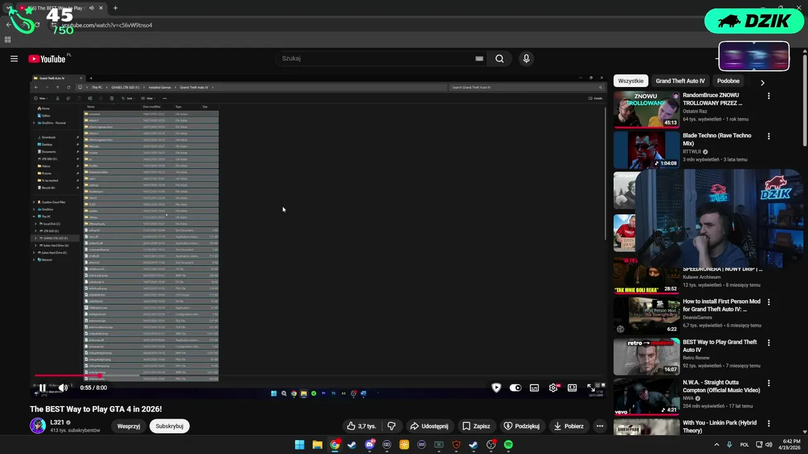Screen dimensions: 808x454
Task: Select the Podobne filter chip
Action: pos(728,81)
